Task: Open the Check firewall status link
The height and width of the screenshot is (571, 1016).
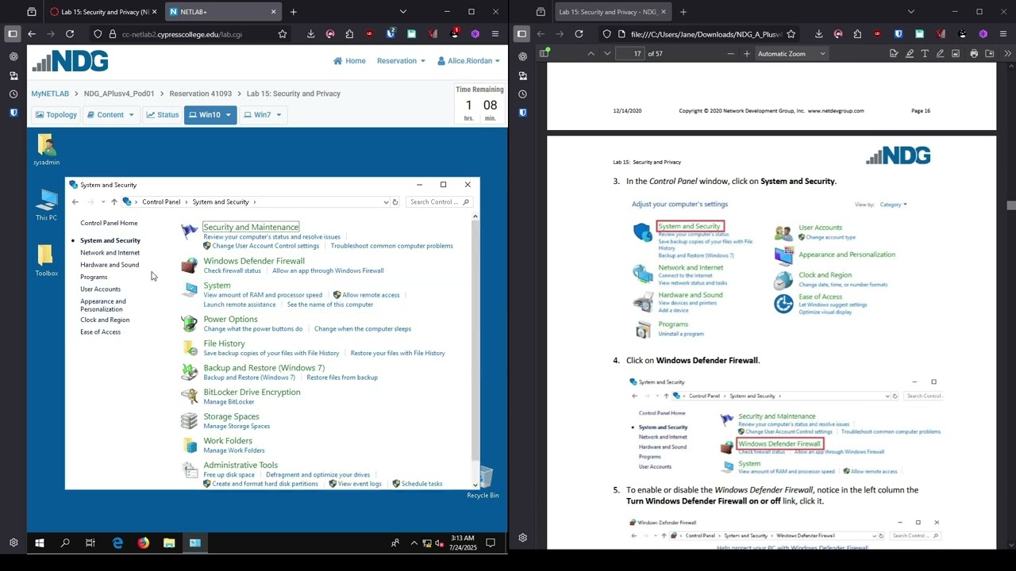Action: pos(232,271)
